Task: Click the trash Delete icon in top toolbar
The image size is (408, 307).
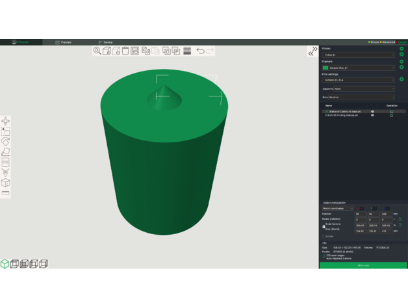Action: click(x=125, y=51)
